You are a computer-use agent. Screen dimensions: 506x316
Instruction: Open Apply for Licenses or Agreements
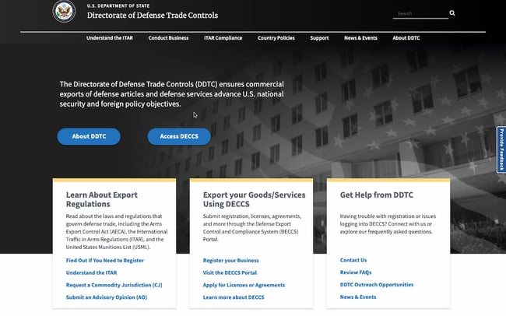pyautogui.click(x=244, y=285)
